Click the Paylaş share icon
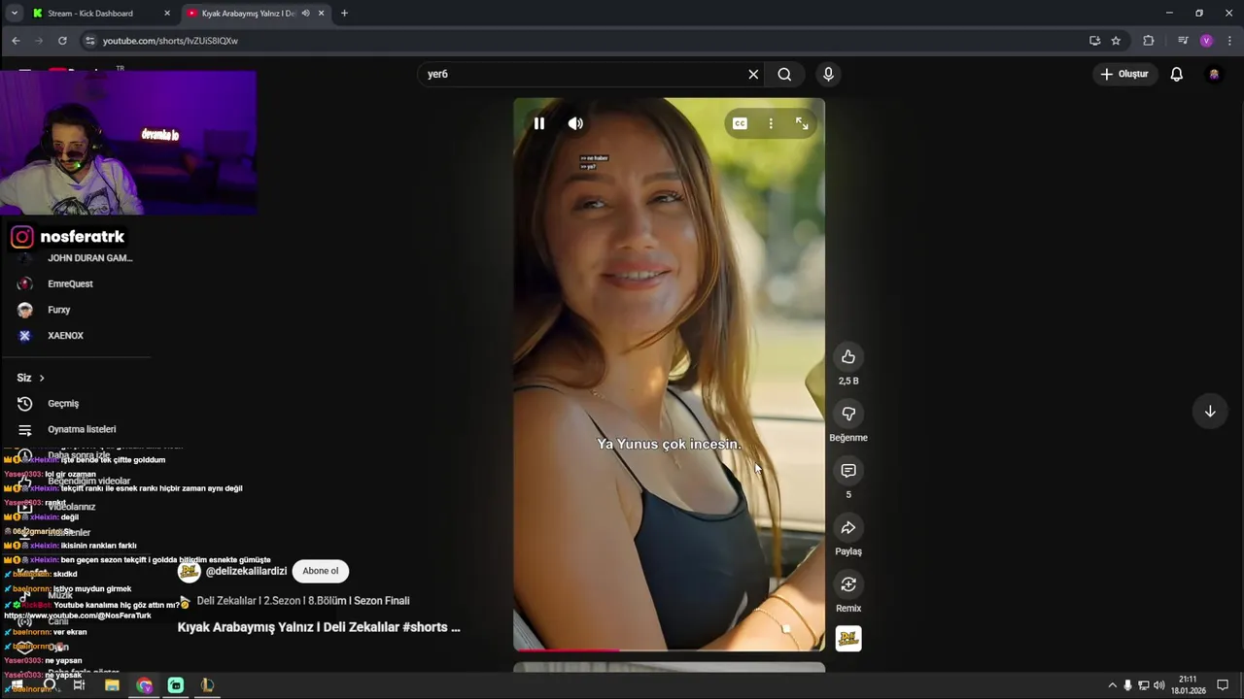Image resolution: width=1244 pixels, height=699 pixels. click(x=848, y=528)
